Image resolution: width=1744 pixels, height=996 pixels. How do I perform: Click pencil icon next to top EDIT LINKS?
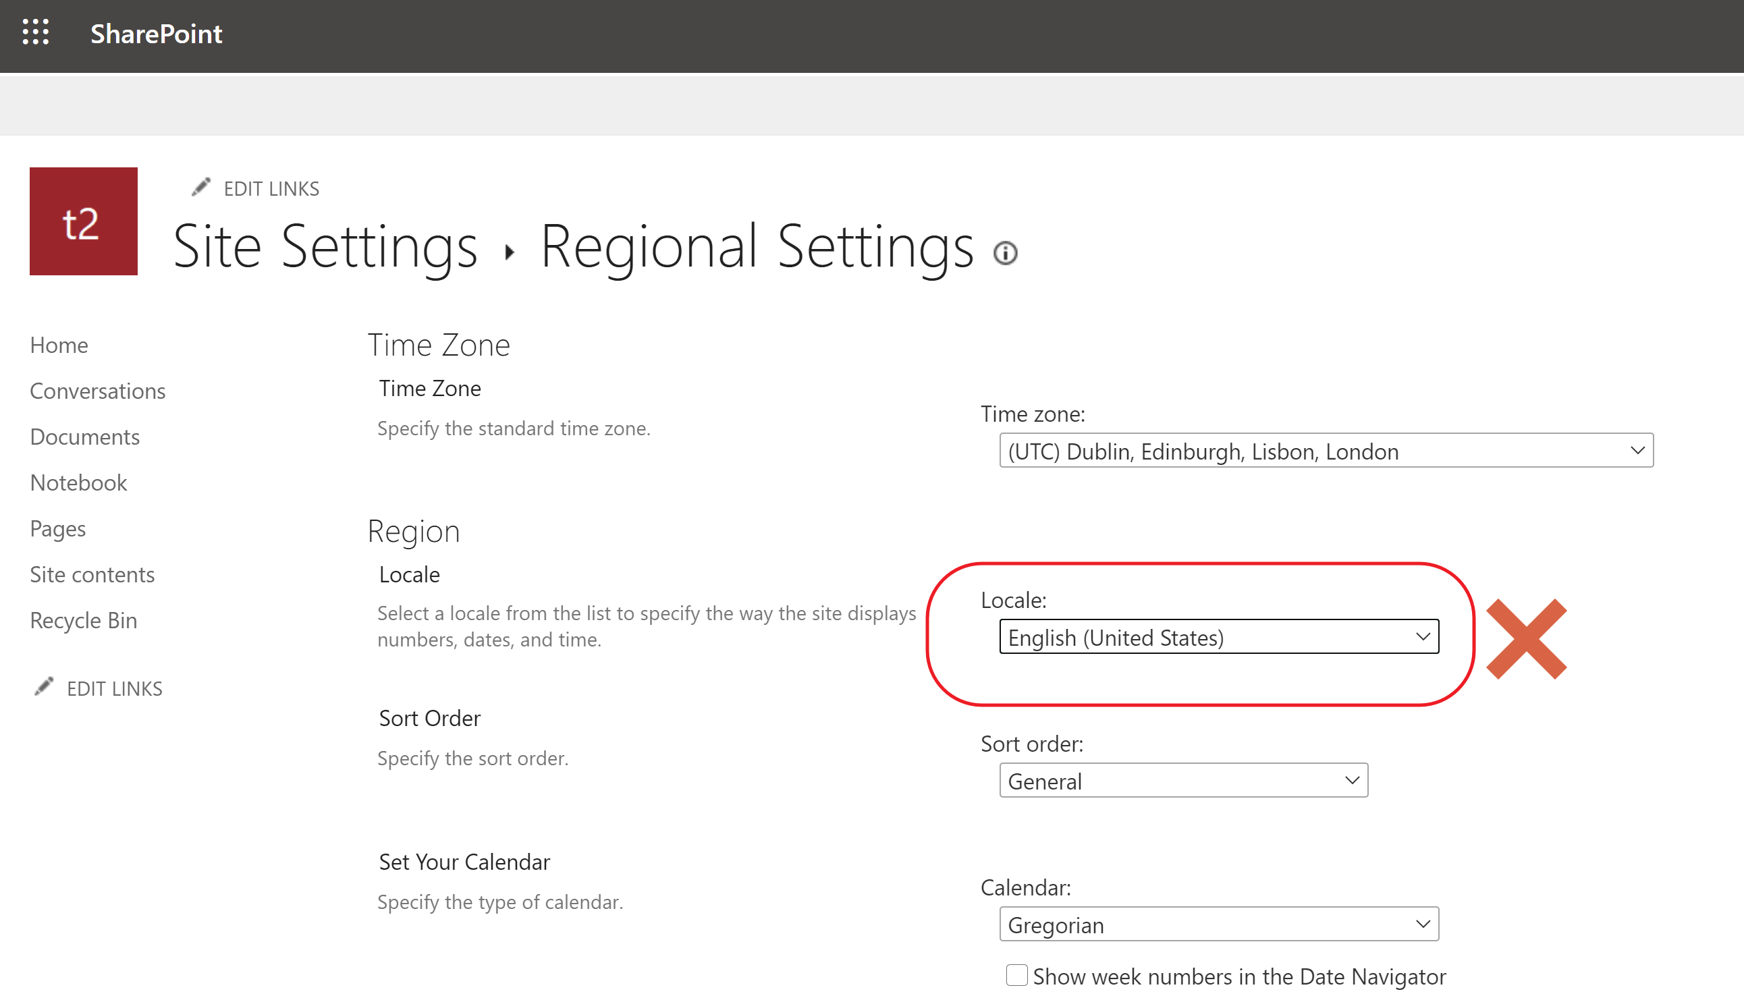(200, 188)
